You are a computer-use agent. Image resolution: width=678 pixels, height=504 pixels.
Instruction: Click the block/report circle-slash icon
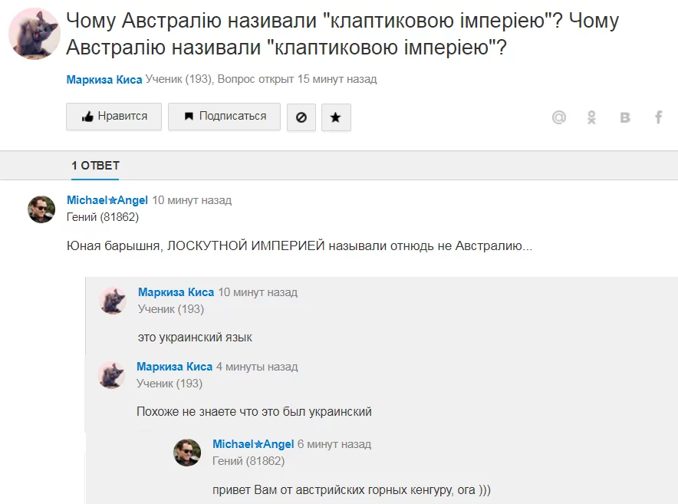(301, 117)
